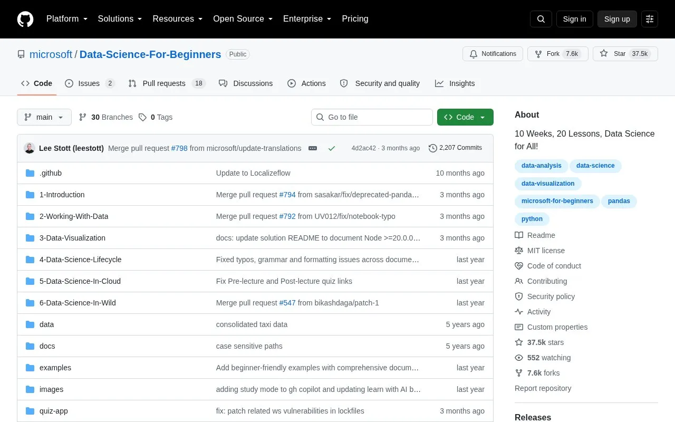Click the commit history clock icon
Viewport: 675px width, 422px height.
(433, 148)
